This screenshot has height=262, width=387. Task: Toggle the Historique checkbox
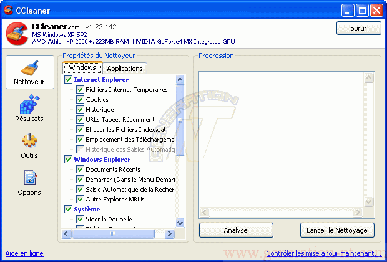[x=80, y=110]
